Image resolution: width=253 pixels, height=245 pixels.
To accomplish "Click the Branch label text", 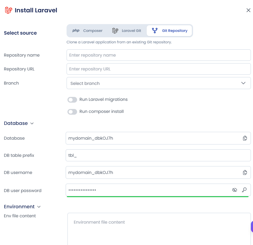I will pos(11,83).
